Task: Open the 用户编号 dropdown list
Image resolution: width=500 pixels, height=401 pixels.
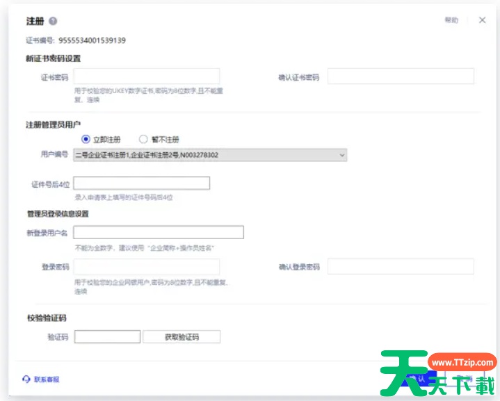Action: point(210,155)
